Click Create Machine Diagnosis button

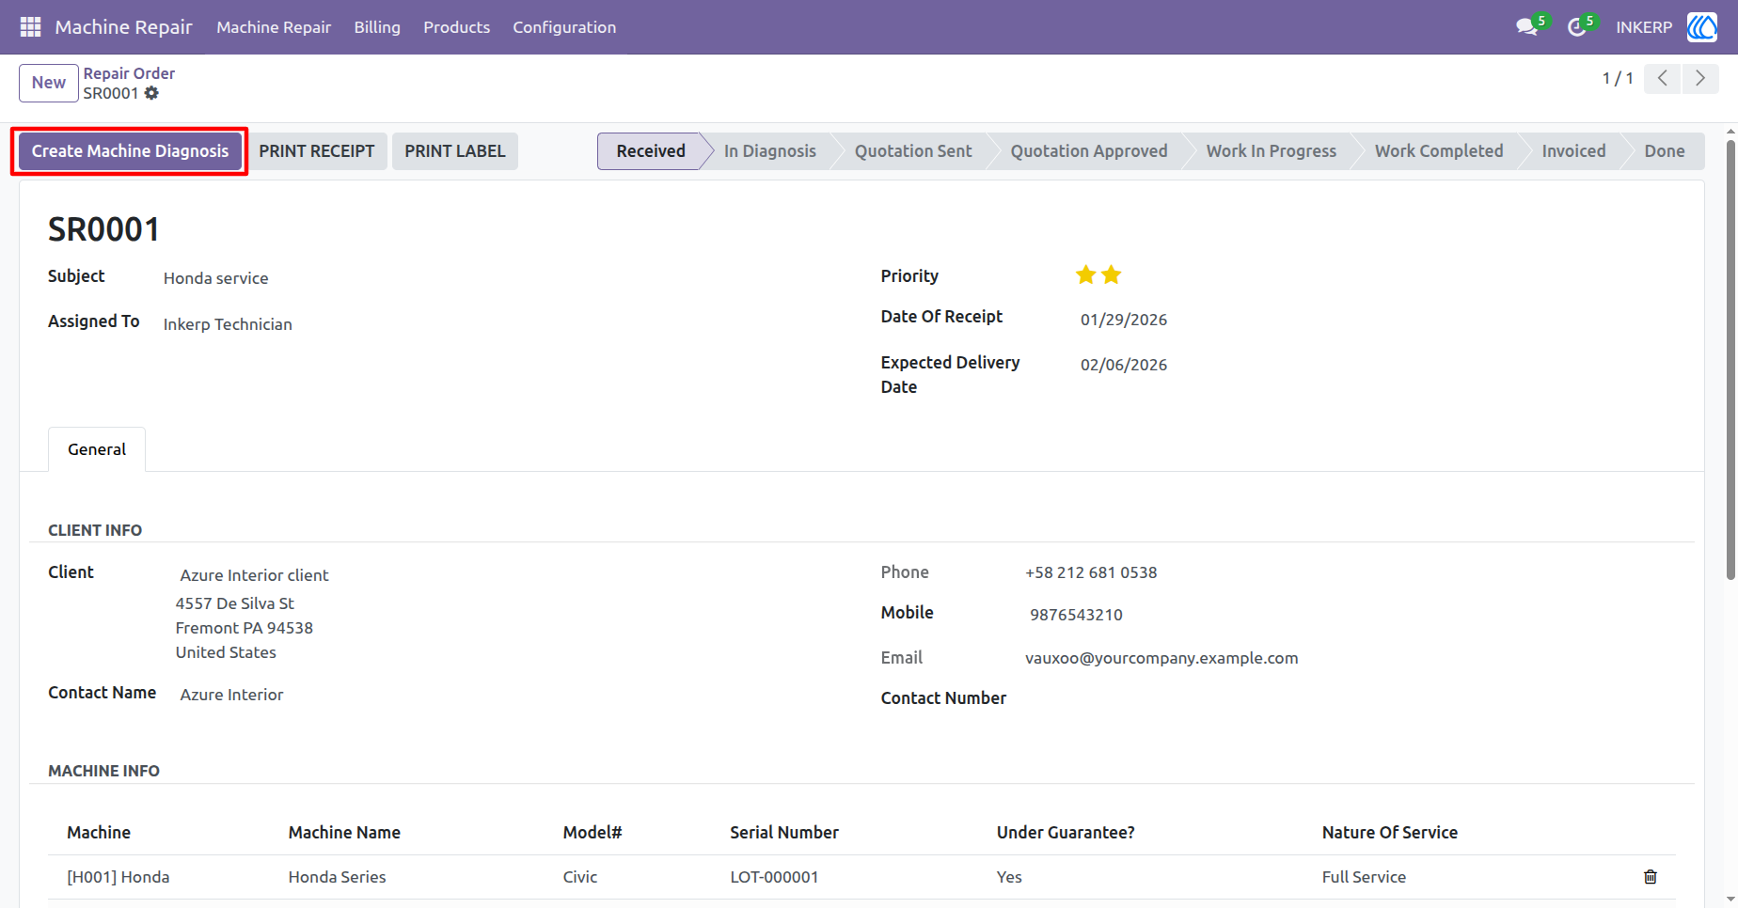point(130,151)
